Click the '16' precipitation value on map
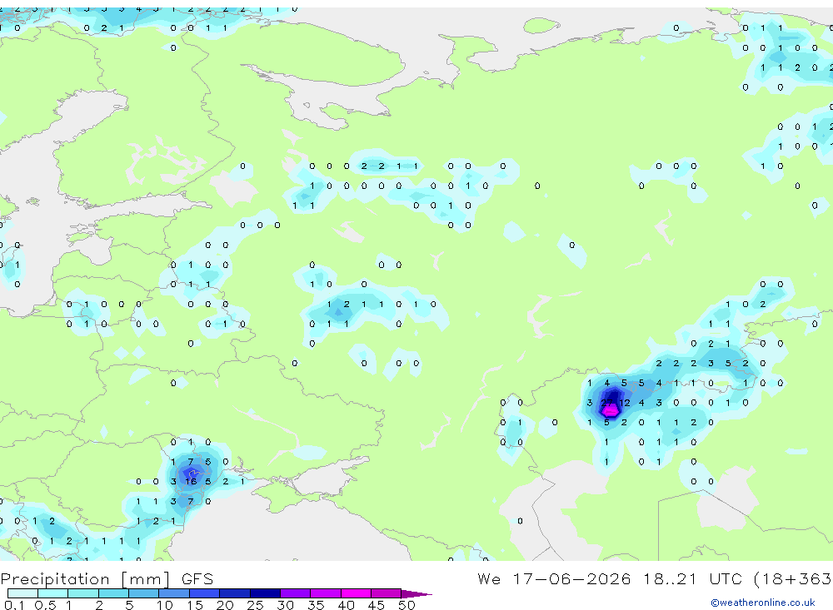The height and width of the screenshot is (610, 833). pyautogui.click(x=191, y=482)
